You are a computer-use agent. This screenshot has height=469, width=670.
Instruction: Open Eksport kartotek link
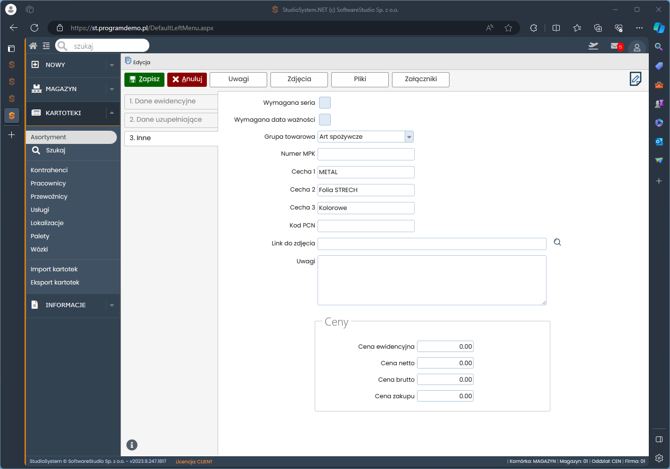(x=55, y=282)
